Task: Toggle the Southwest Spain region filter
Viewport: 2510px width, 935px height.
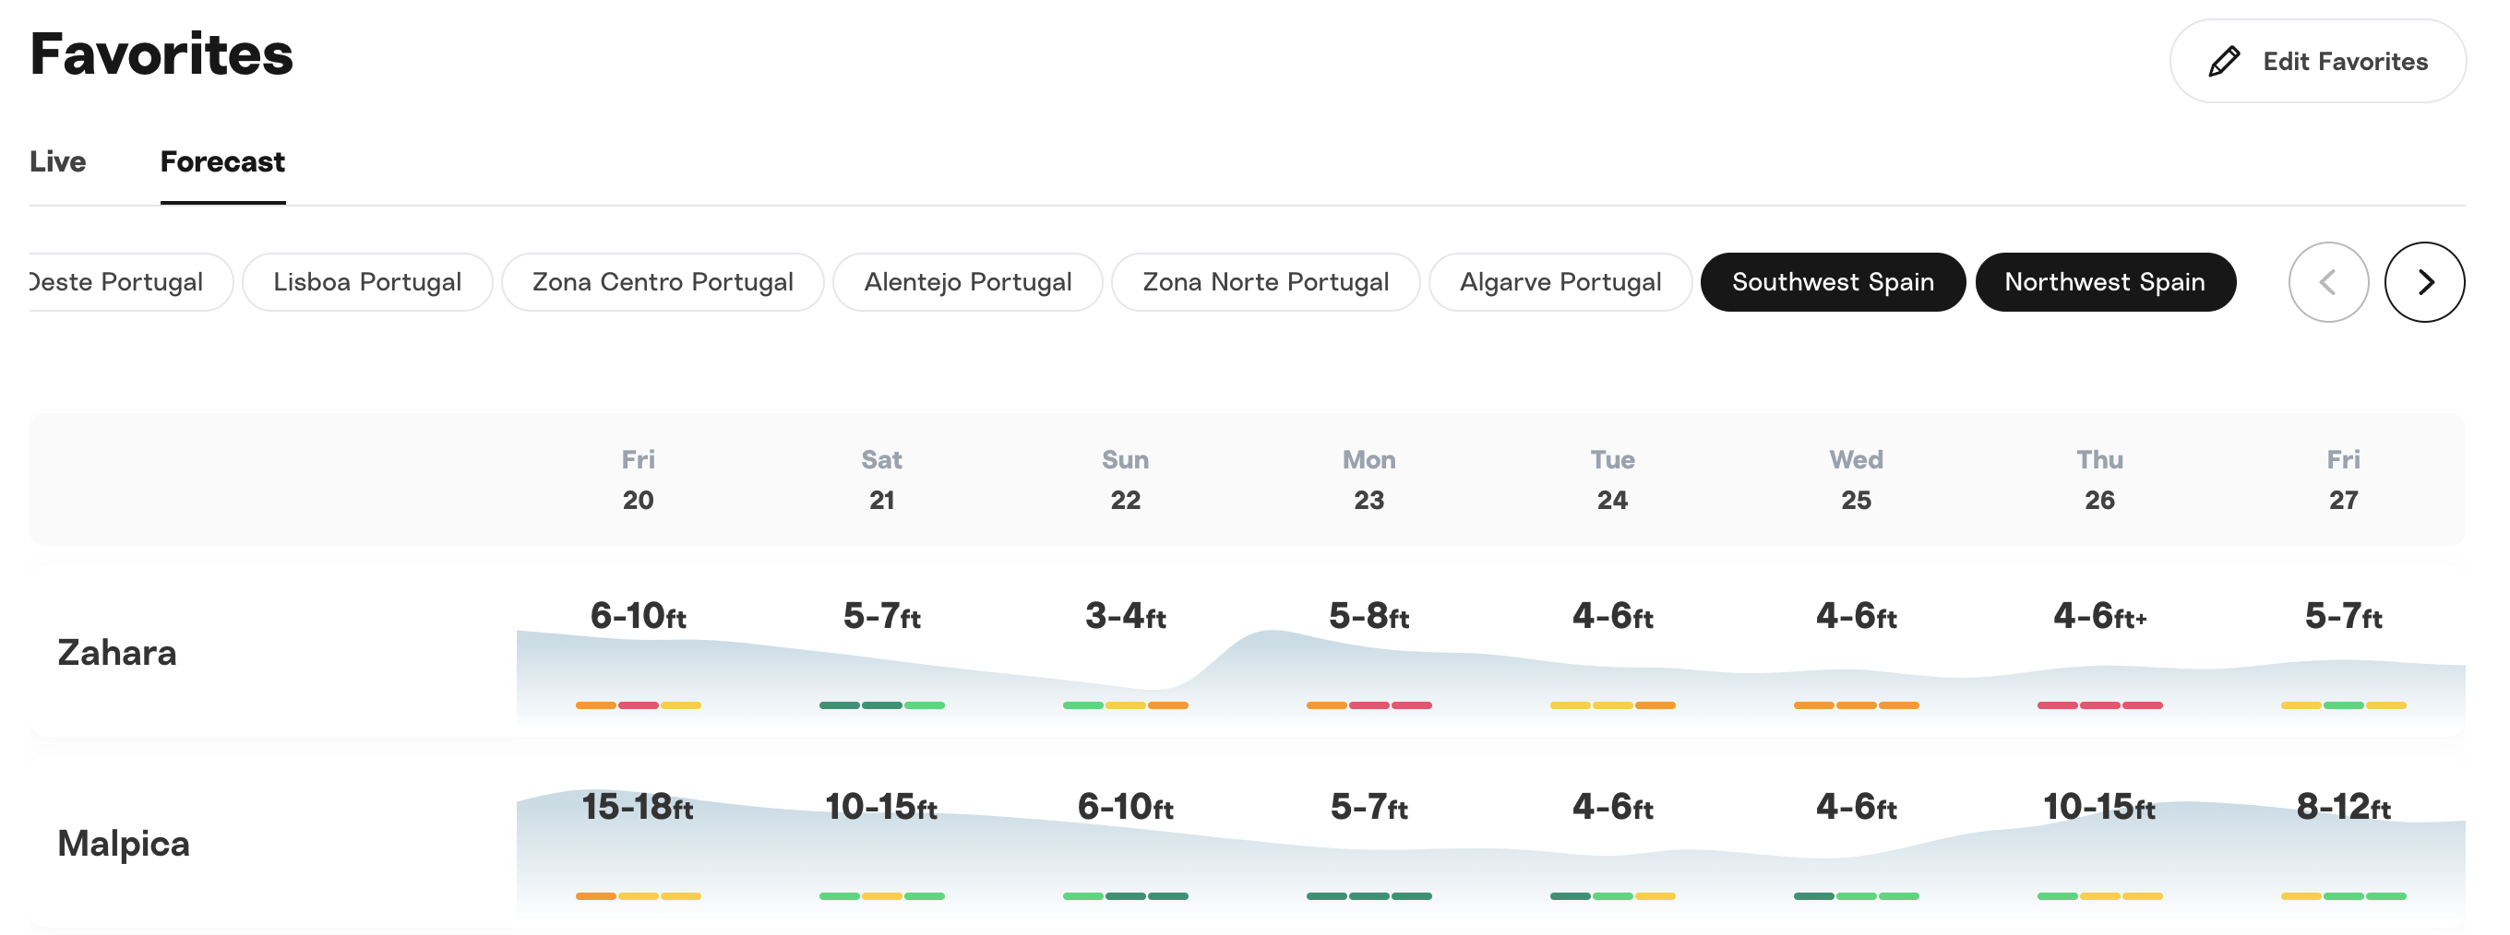Action: pos(1832,282)
